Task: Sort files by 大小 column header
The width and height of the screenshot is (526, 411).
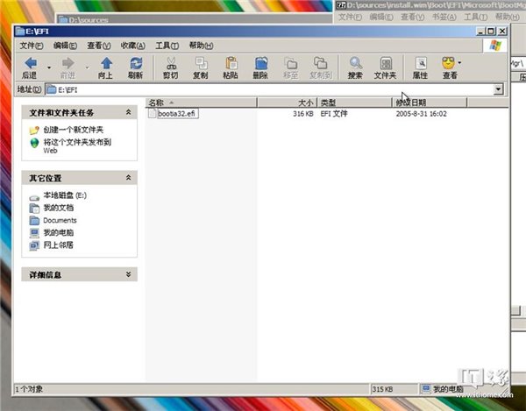Action: (x=288, y=103)
